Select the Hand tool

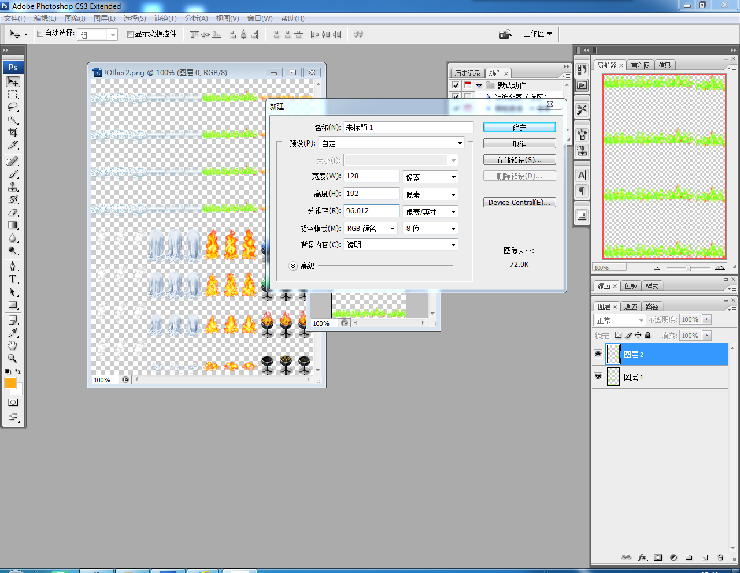13,345
